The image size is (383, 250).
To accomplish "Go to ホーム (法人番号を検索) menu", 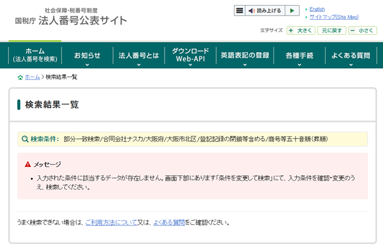I will click(35, 55).
